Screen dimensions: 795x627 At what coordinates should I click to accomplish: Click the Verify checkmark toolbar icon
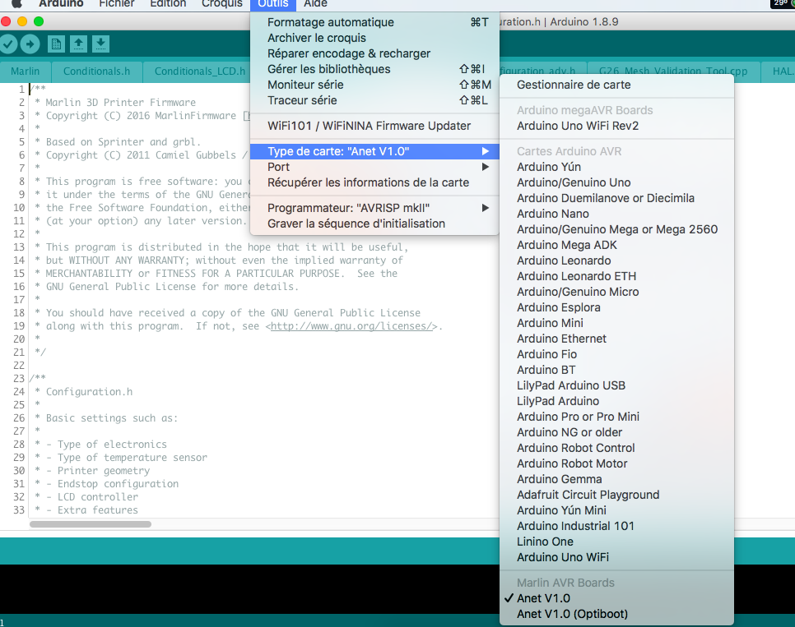[x=7, y=44]
